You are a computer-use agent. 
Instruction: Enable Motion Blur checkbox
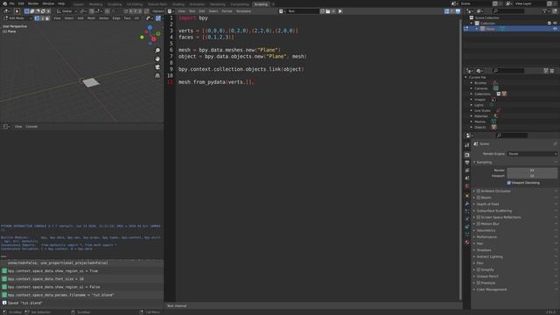click(479, 224)
